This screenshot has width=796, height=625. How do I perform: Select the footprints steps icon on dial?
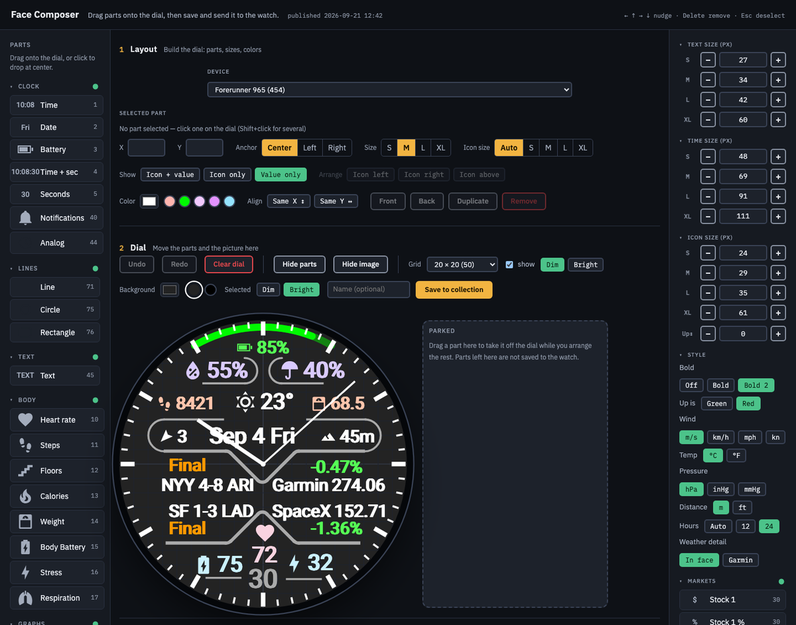coord(165,403)
